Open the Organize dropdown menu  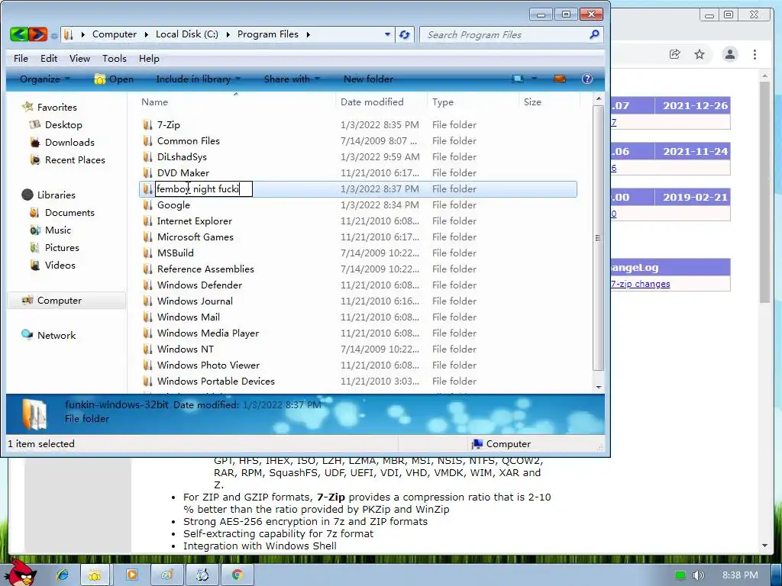(44, 79)
